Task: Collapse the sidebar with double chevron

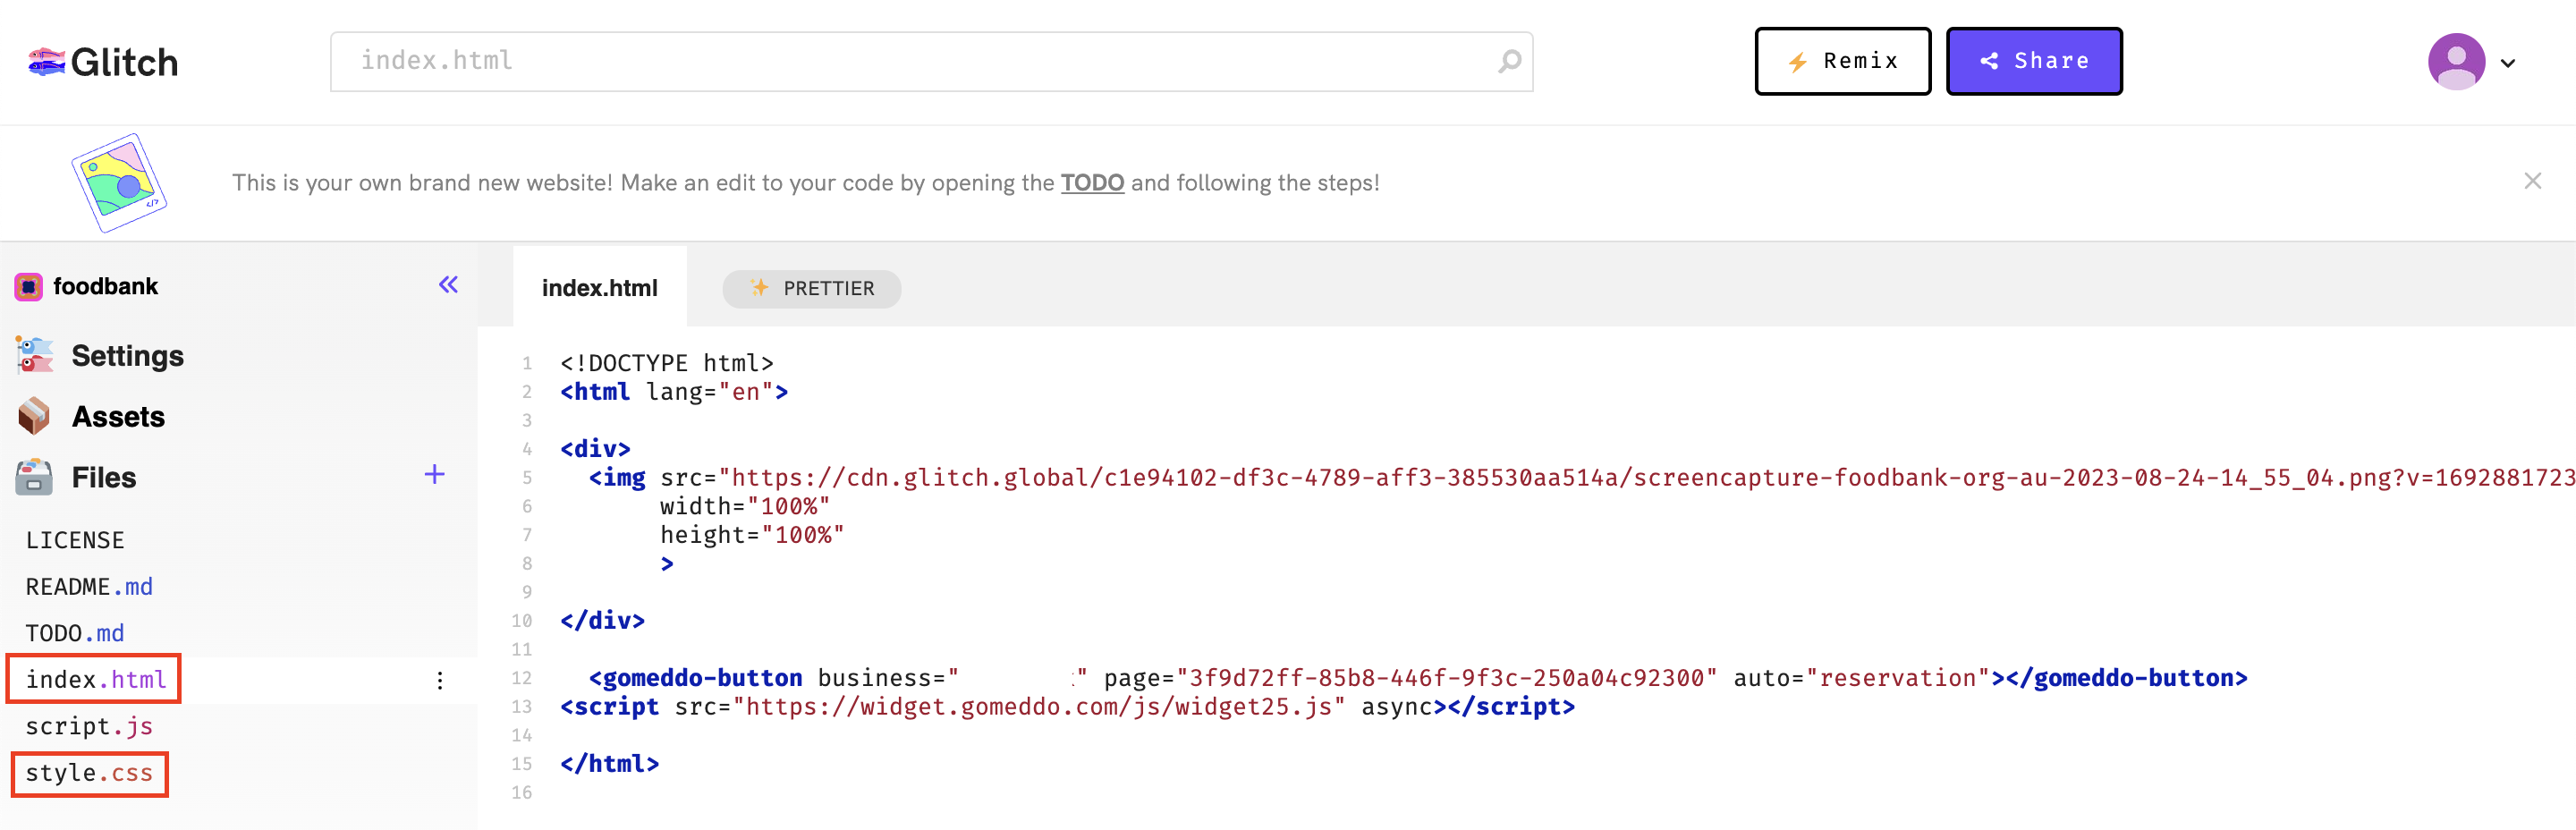Action: (x=448, y=285)
